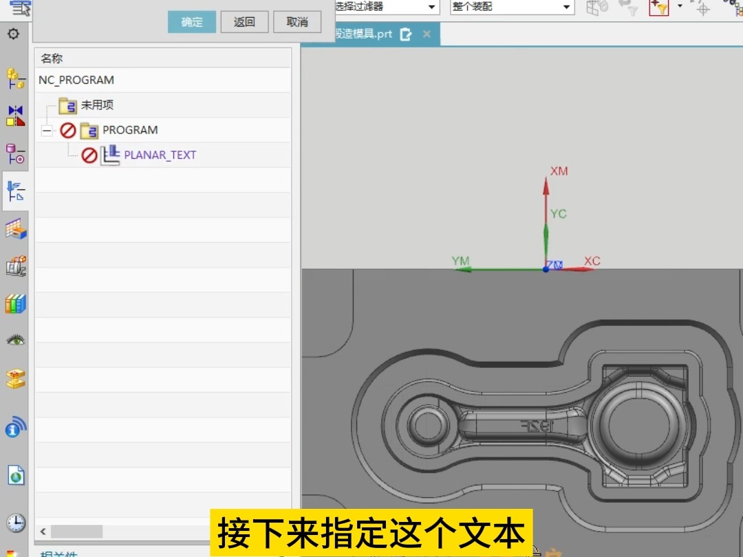Open the clock history icon at sidebar bottom
Image resolution: width=743 pixels, height=557 pixels.
tap(15, 523)
